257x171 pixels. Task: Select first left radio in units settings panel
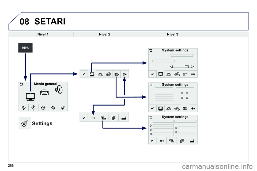coord(151,126)
